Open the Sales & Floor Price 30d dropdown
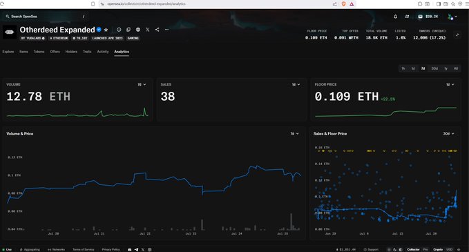This screenshot has width=469, height=252. click(449, 134)
